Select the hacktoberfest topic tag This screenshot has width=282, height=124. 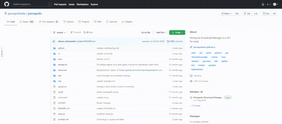click(197, 70)
